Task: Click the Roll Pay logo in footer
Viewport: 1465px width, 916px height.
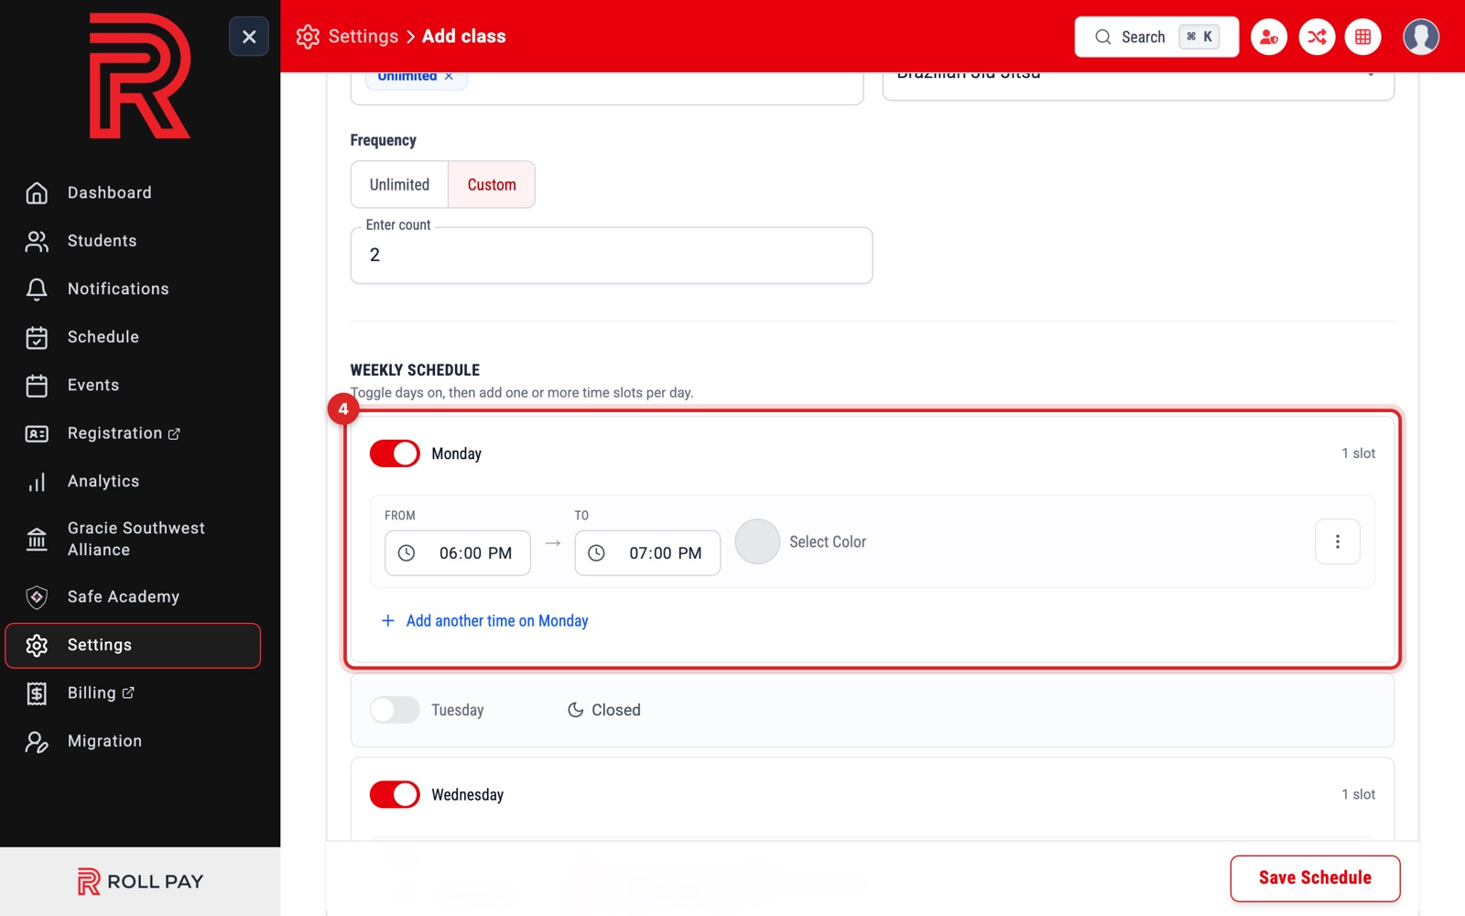Action: 140,881
